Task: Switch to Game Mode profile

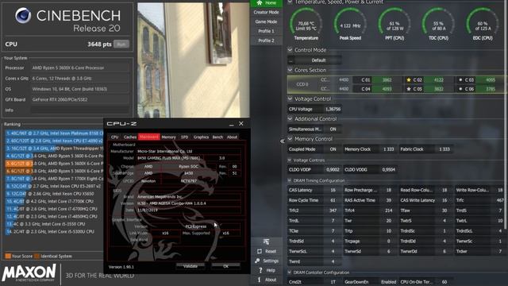Action: pyautogui.click(x=266, y=21)
